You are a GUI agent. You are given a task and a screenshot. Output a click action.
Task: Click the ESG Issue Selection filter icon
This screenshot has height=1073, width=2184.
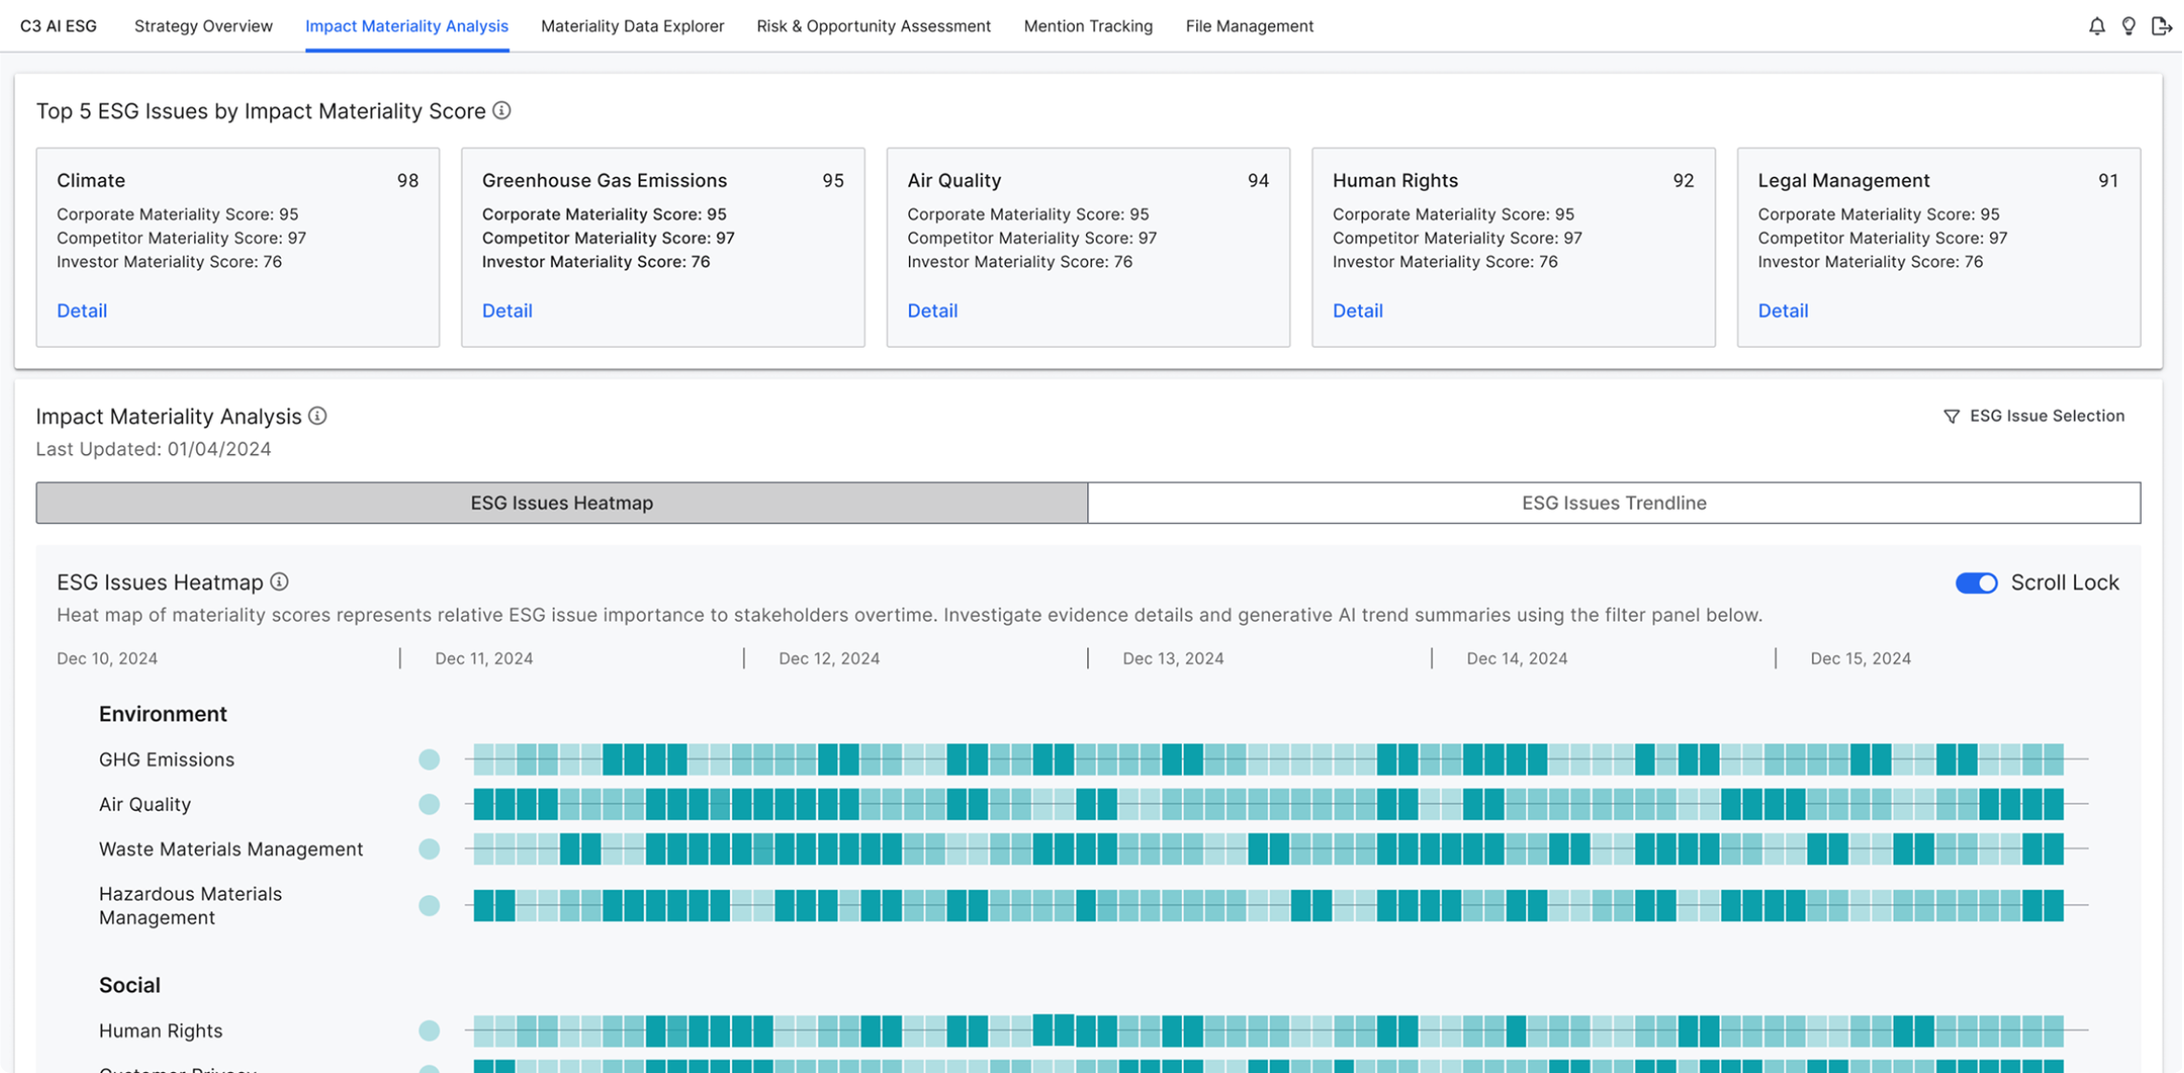(1951, 416)
